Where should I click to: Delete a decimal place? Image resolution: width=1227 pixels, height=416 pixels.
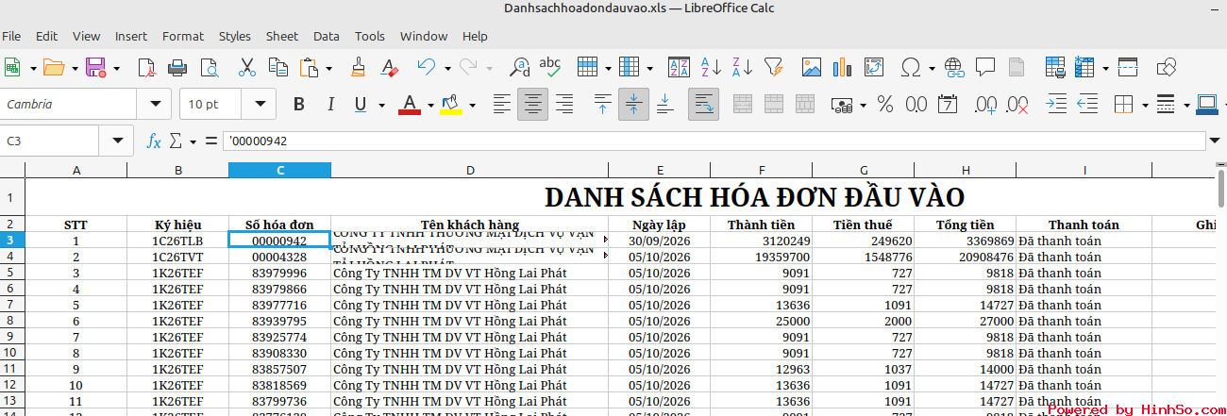pyautogui.click(x=1017, y=104)
